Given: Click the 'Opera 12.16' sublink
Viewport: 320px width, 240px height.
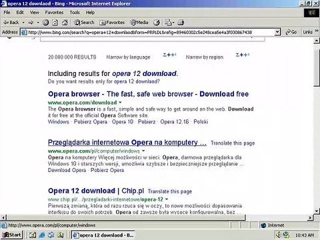Looking at the screenshot, I should (175, 122).
